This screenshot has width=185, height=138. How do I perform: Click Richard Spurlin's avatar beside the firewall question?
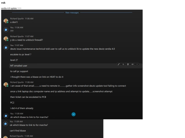(x=6, y=39)
